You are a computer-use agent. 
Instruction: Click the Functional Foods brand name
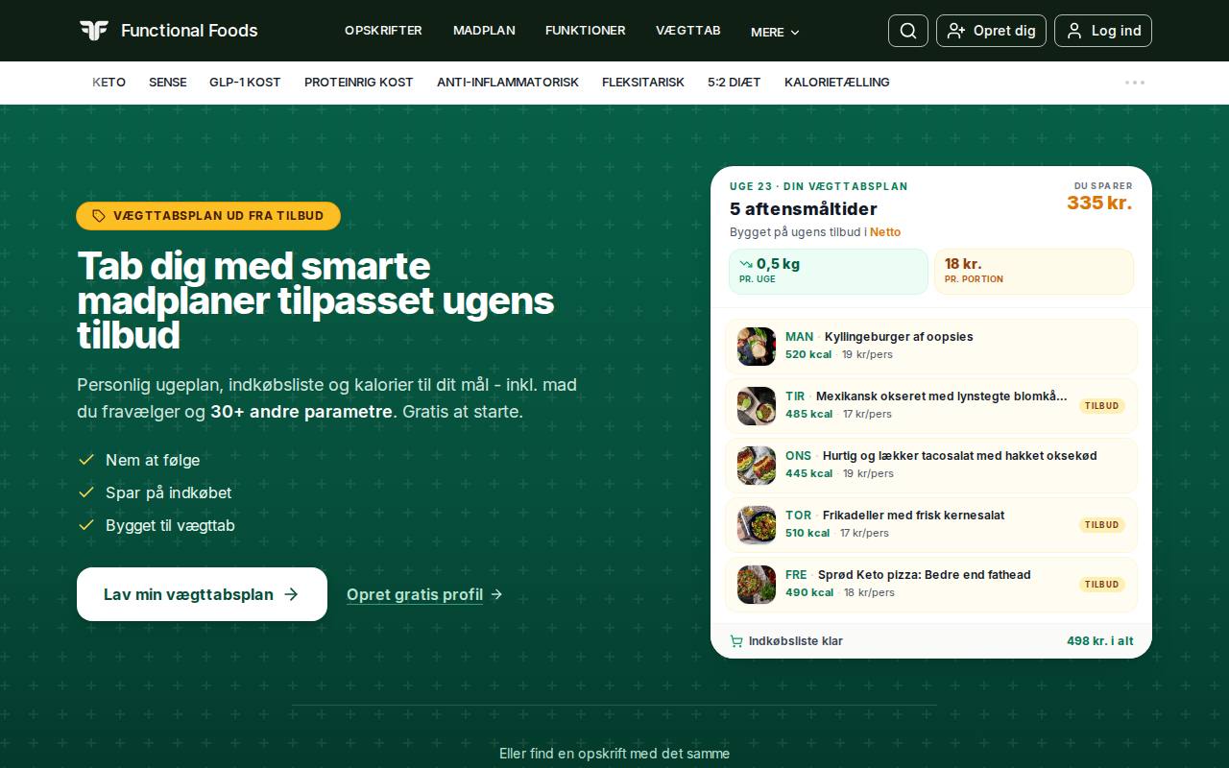[x=189, y=31]
